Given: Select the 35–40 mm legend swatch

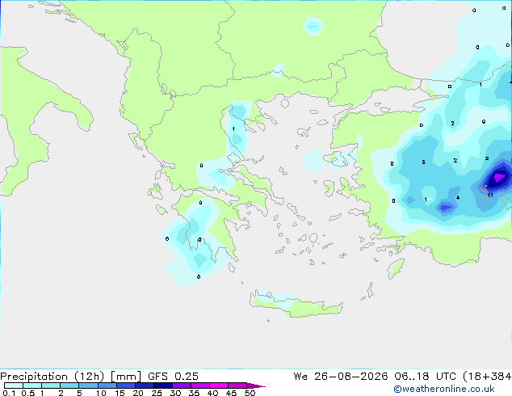Looking at the screenshot, I should (199, 385).
